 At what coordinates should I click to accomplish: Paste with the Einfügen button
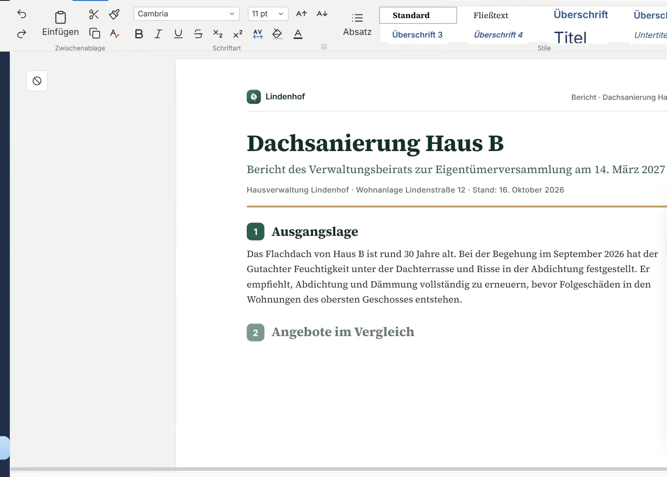[x=61, y=24]
